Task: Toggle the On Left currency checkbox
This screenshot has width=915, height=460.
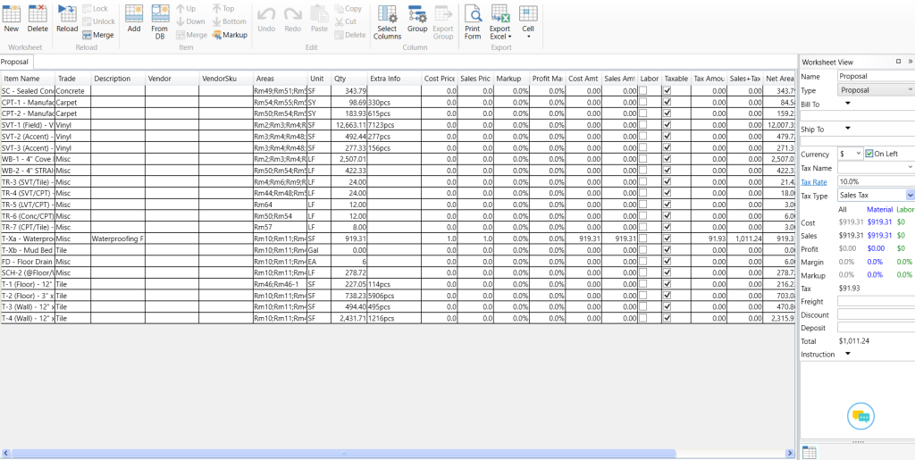Action: pos(869,154)
